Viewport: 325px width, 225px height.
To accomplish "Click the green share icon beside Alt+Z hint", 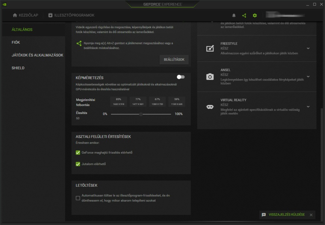I will (79, 43).
